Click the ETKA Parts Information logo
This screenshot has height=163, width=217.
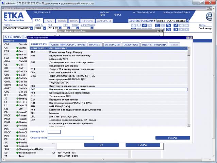[13, 17]
